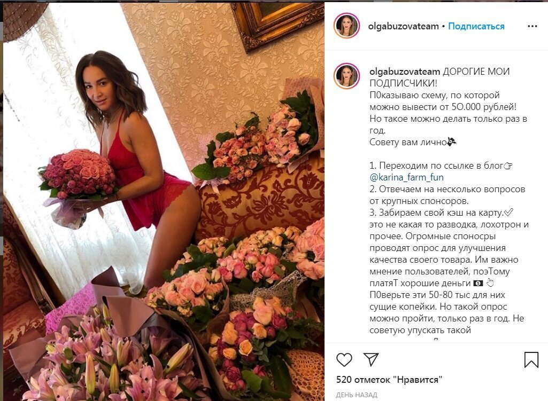Click the check mark emoji after 'на карту'
Screen dimensions: 548x401
(x=508, y=212)
